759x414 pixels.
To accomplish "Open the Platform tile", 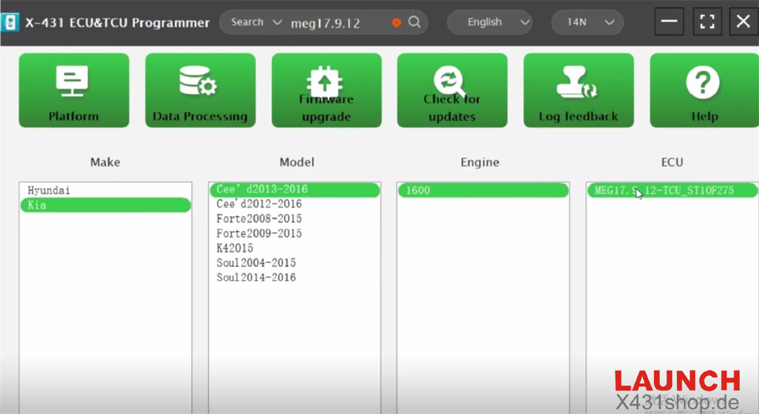I will [74, 90].
